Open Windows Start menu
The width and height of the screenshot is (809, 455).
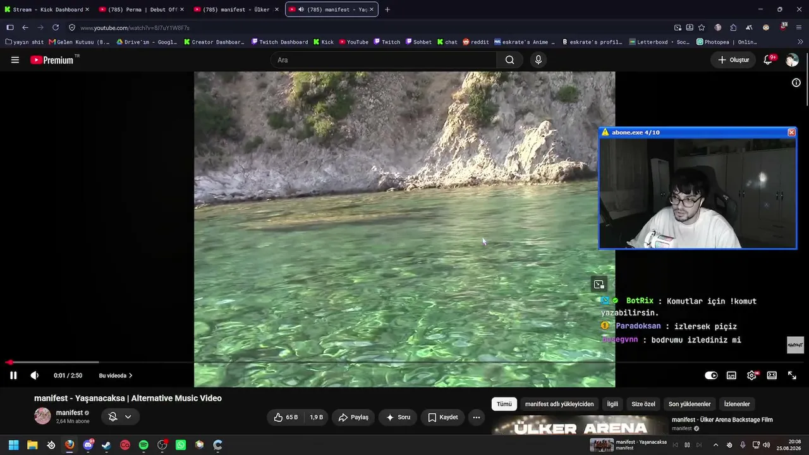coord(13,445)
